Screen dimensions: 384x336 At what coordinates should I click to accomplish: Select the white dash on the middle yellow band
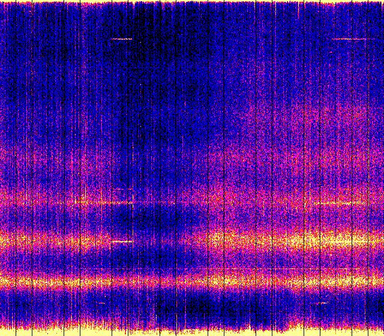point(122,241)
